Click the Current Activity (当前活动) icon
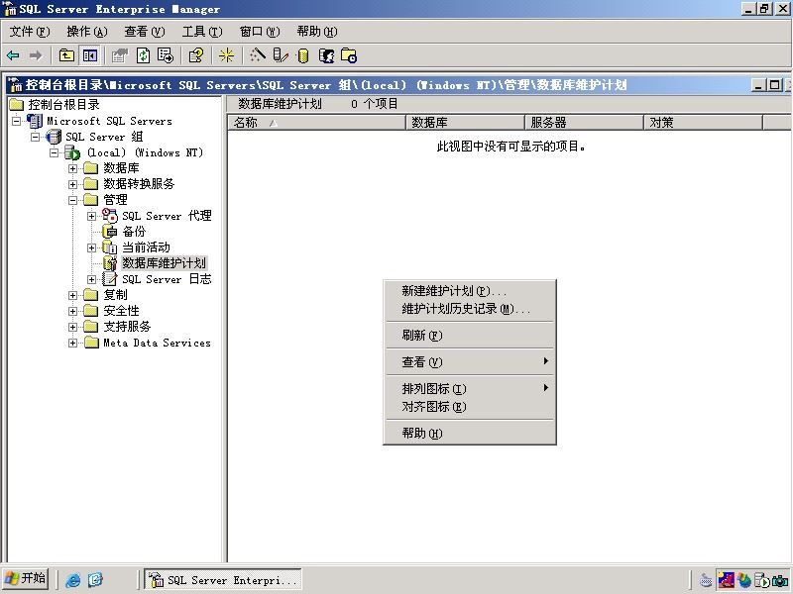 (x=110, y=247)
